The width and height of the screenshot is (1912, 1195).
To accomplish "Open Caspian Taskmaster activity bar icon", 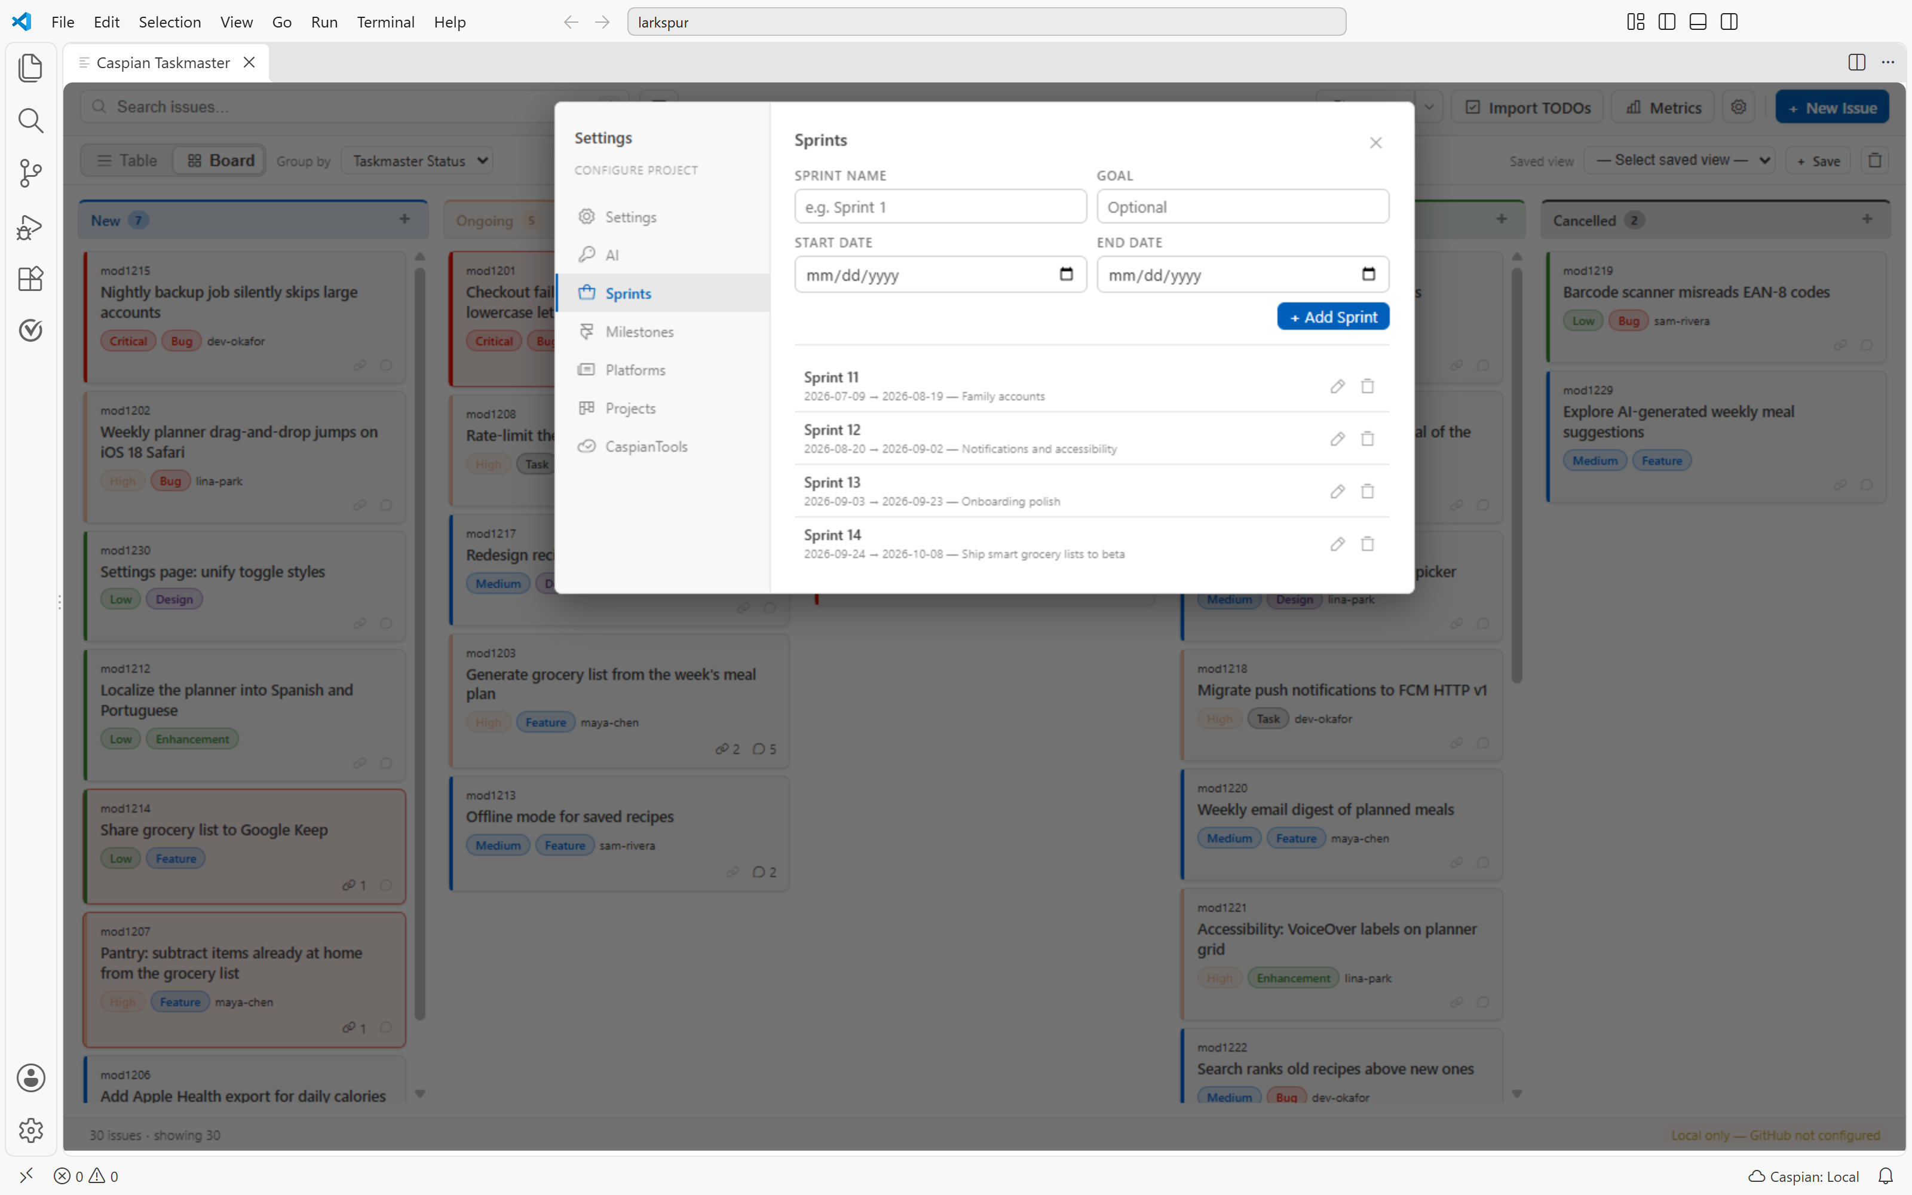I will (30, 330).
